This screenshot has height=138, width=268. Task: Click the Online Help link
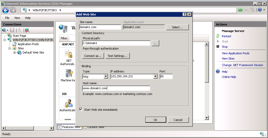click(x=229, y=77)
